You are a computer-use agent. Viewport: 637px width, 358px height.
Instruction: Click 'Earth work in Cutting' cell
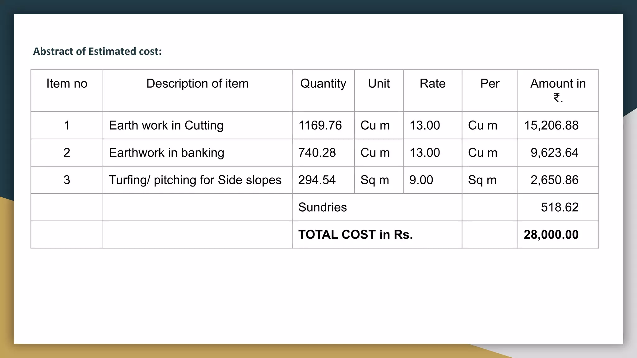pos(166,126)
